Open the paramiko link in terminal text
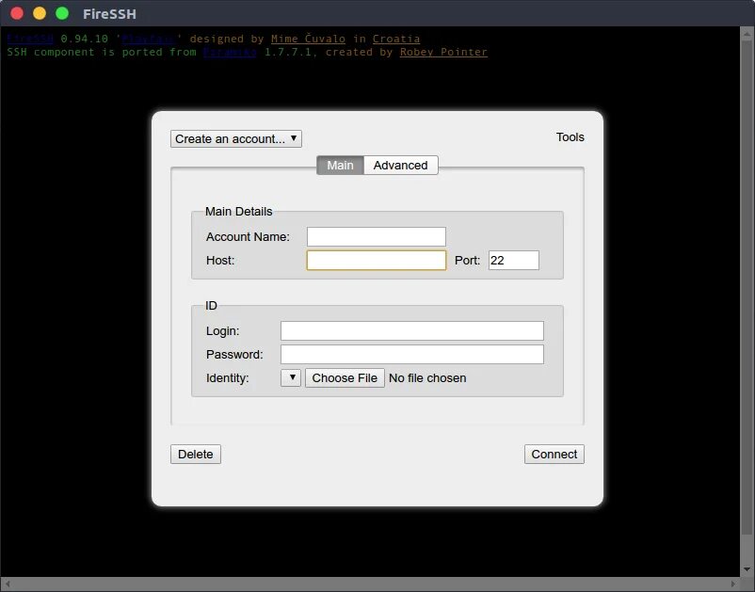Viewport: 755px width, 592px height. tap(230, 52)
